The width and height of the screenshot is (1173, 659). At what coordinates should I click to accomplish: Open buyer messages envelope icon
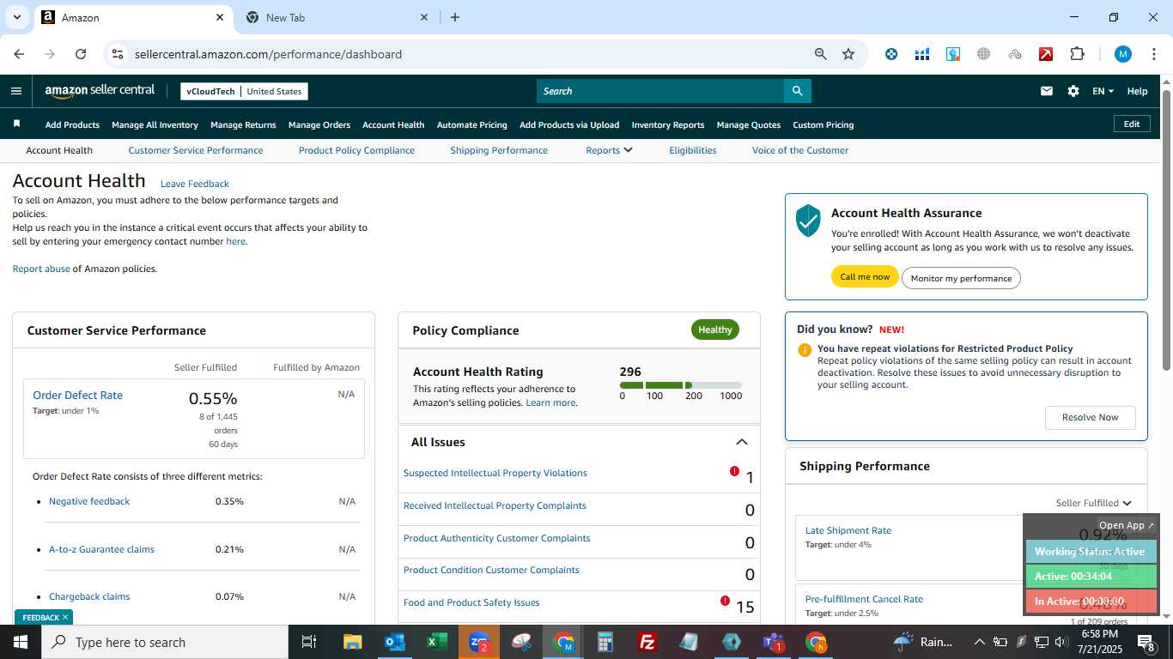(1046, 91)
